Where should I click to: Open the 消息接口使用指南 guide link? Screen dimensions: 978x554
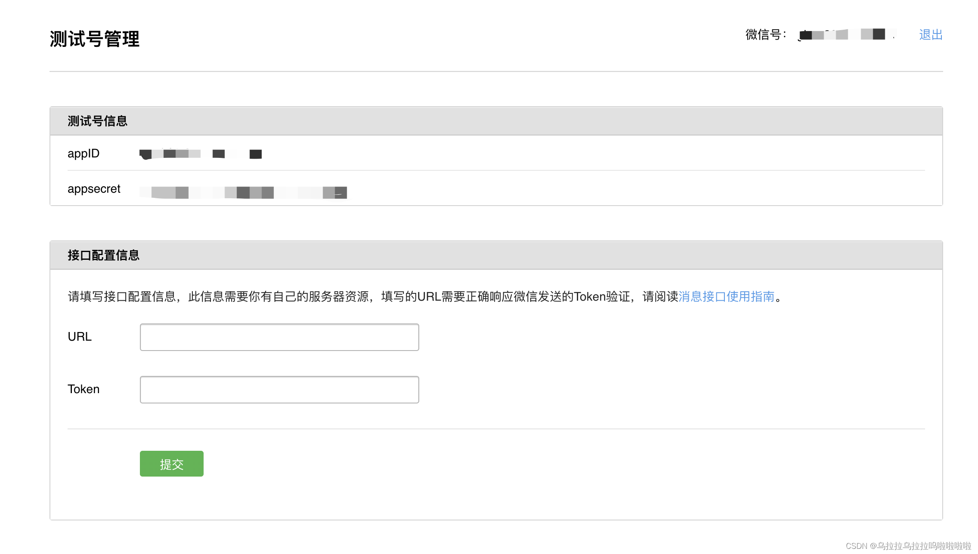(726, 296)
